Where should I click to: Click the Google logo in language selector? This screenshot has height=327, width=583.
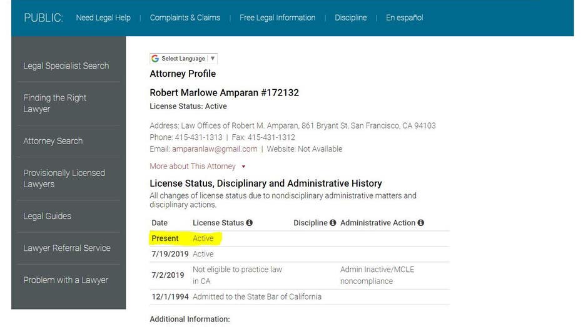[155, 59]
